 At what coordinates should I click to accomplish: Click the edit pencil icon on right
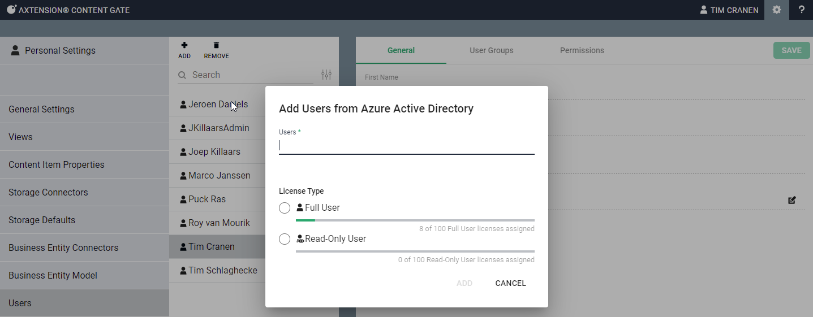(x=792, y=200)
